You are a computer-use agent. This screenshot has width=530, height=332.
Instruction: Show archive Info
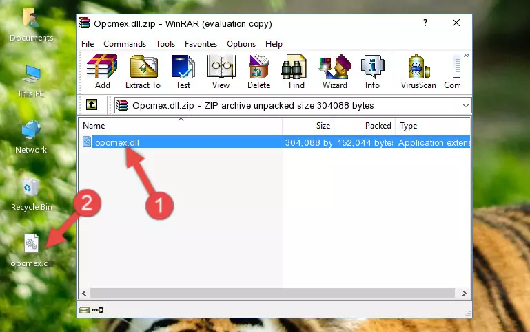pos(372,71)
